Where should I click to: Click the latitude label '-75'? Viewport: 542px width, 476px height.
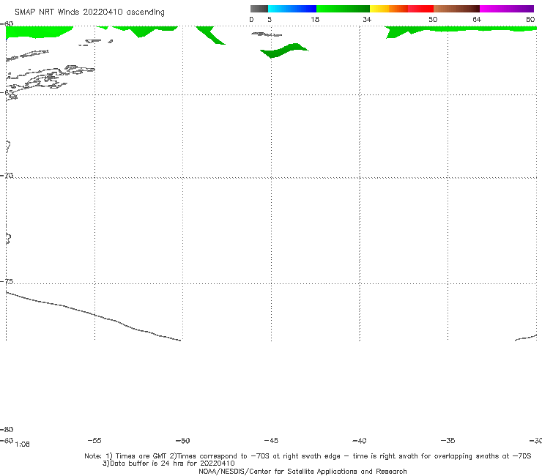[x=7, y=281]
